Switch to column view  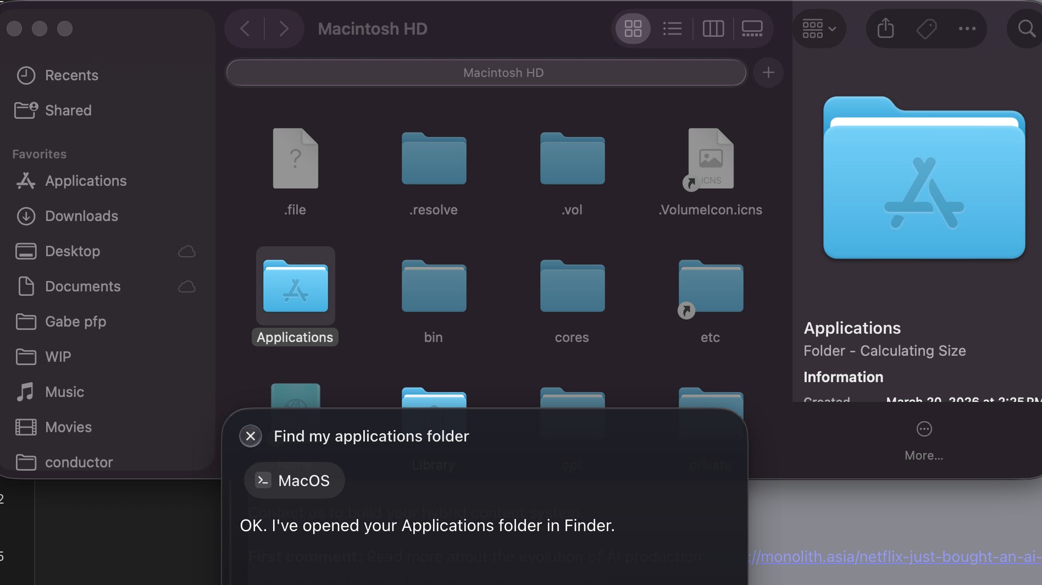(x=713, y=29)
